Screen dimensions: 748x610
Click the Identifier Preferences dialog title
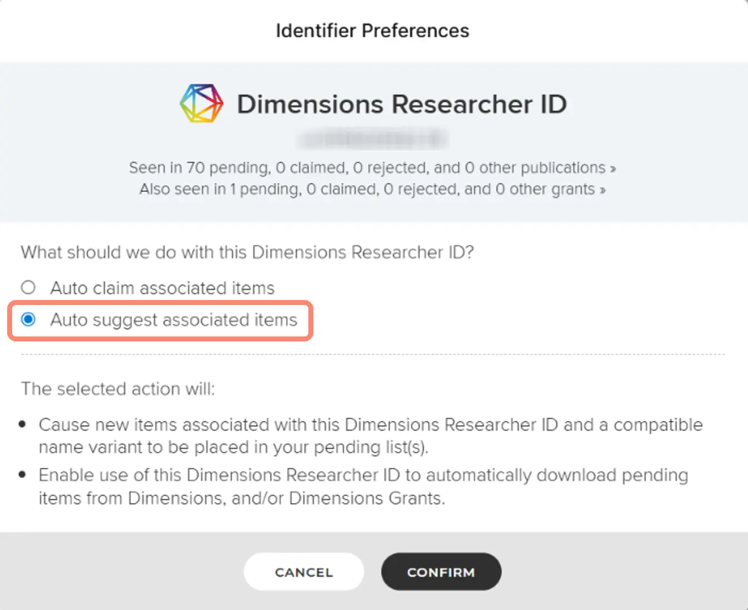tap(372, 31)
